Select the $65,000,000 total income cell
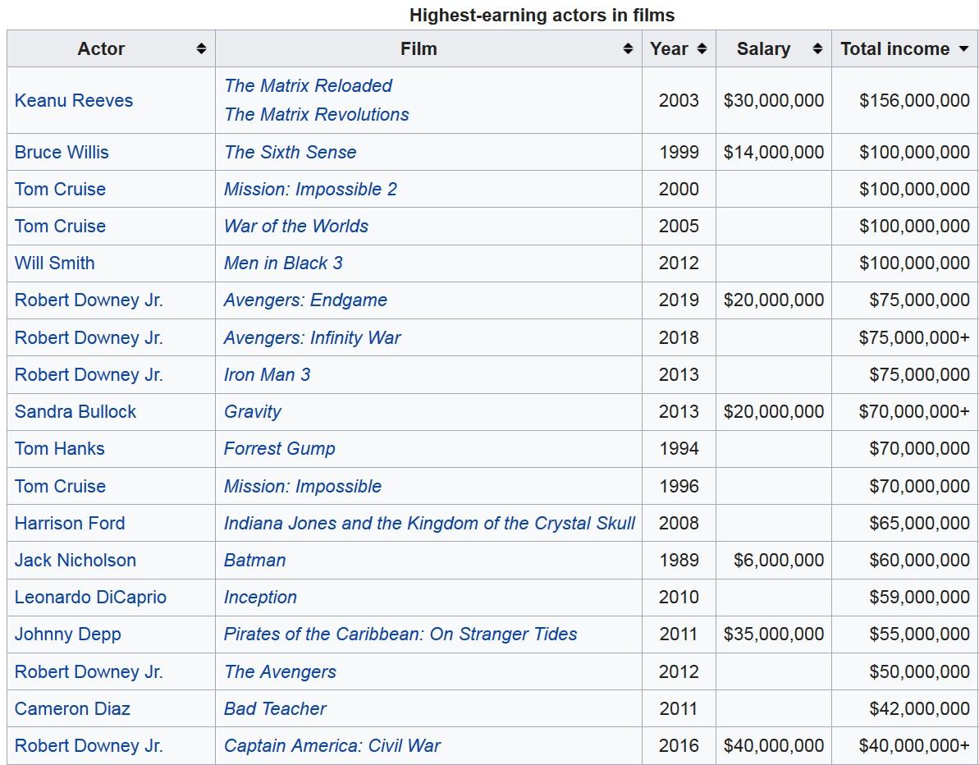 click(x=904, y=523)
